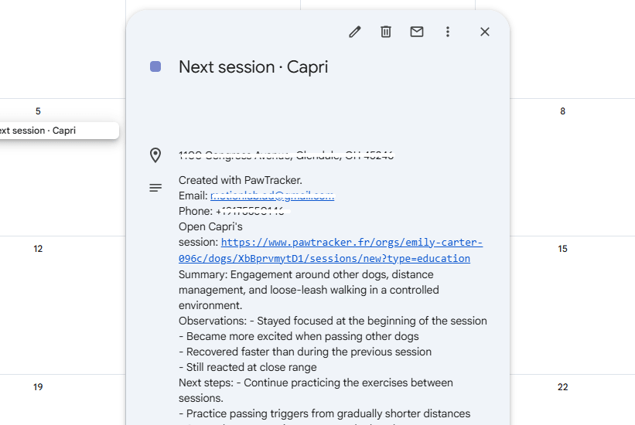
Task: Edit the event with pencil icon
Action: click(355, 32)
